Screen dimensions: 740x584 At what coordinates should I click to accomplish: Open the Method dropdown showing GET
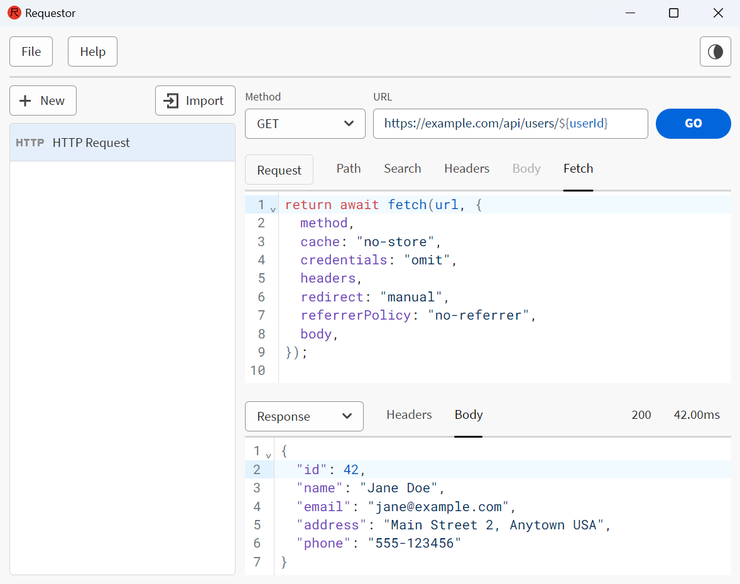click(x=305, y=124)
